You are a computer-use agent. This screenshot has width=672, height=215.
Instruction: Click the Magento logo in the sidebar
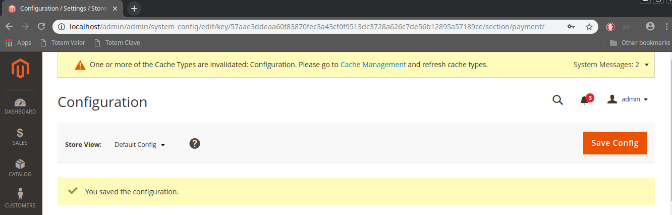(x=21, y=70)
